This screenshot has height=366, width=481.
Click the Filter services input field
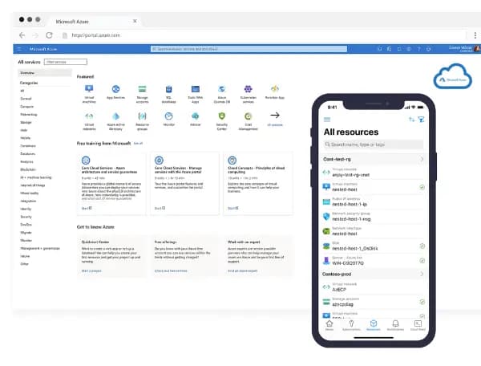(66, 62)
